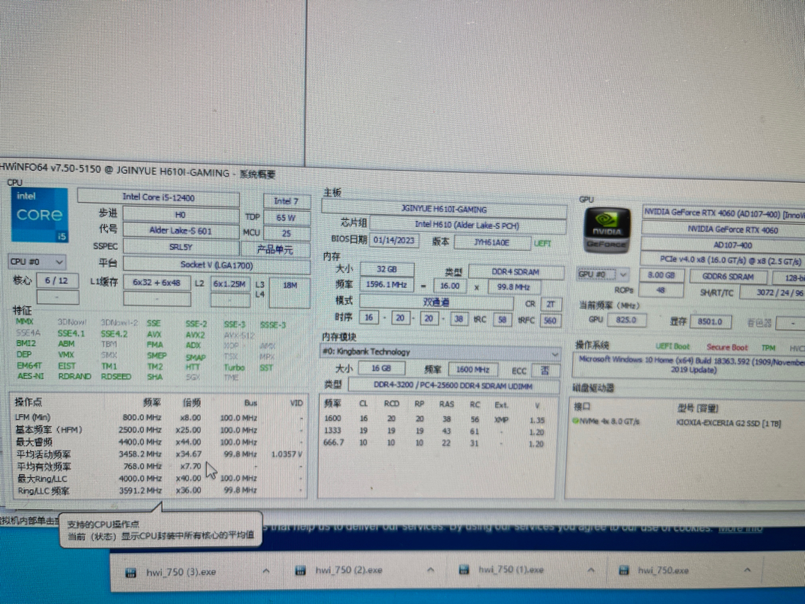805x604 pixels.
Task: Click the Intel Core i5 badge logo
Action: 39,216
